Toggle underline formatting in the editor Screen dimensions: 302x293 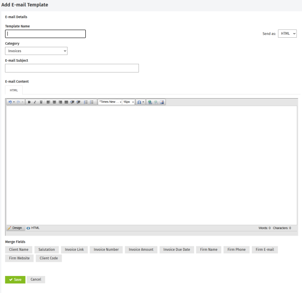(x=41, y=102)
